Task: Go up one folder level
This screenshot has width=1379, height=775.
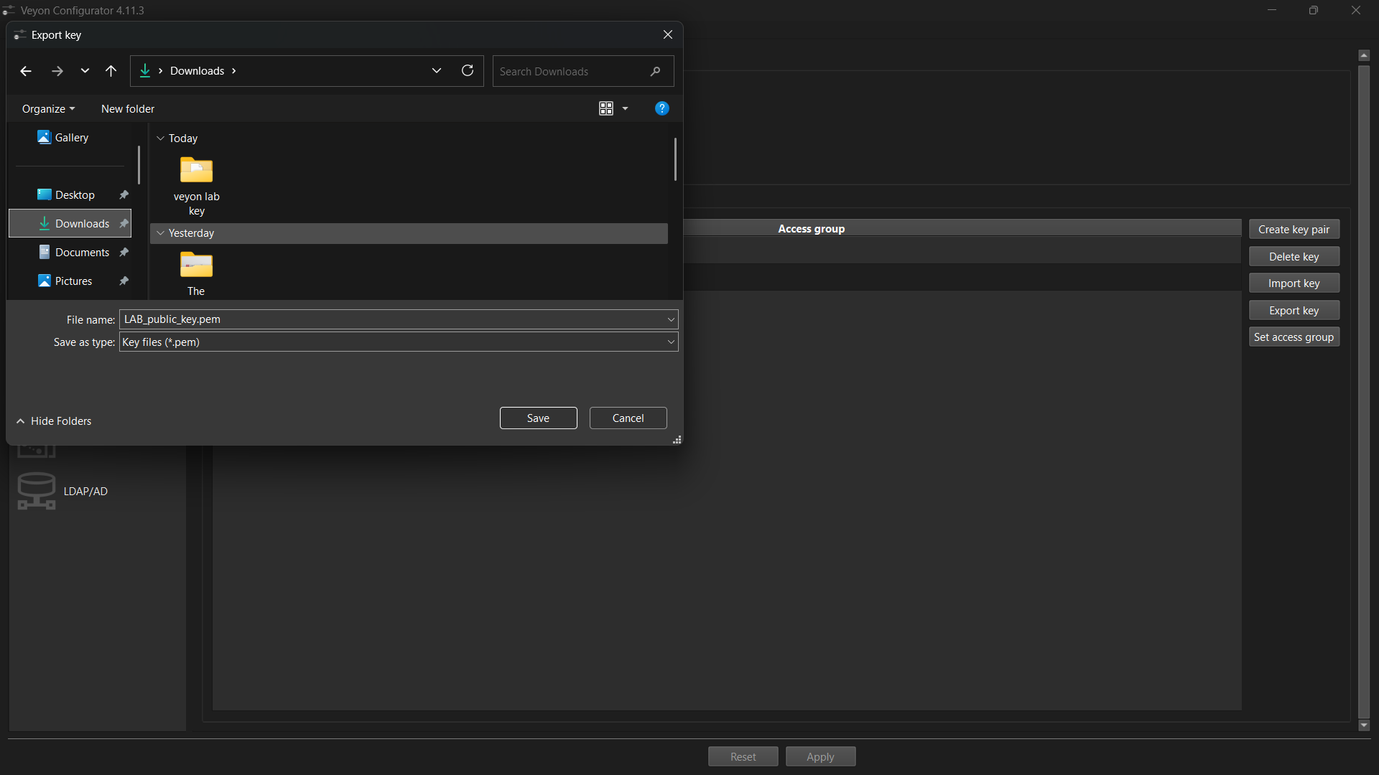Action: pyautogui.click(x=111, y=71)
